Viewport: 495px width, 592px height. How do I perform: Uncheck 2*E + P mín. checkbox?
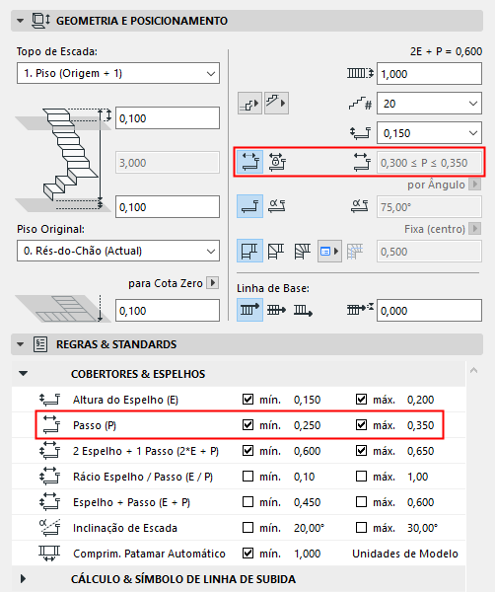(247, 451)
